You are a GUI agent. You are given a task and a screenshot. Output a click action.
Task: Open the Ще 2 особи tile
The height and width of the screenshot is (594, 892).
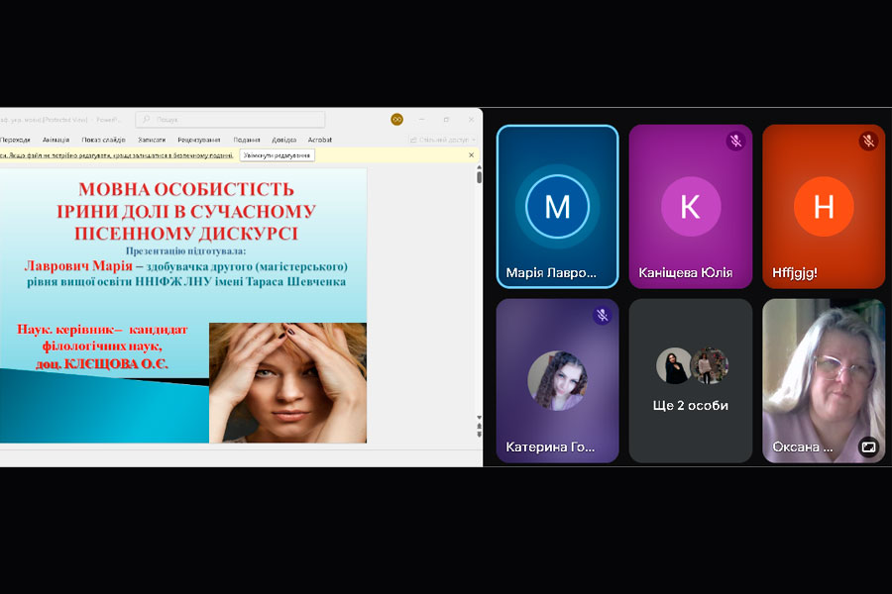click(691, 381)
